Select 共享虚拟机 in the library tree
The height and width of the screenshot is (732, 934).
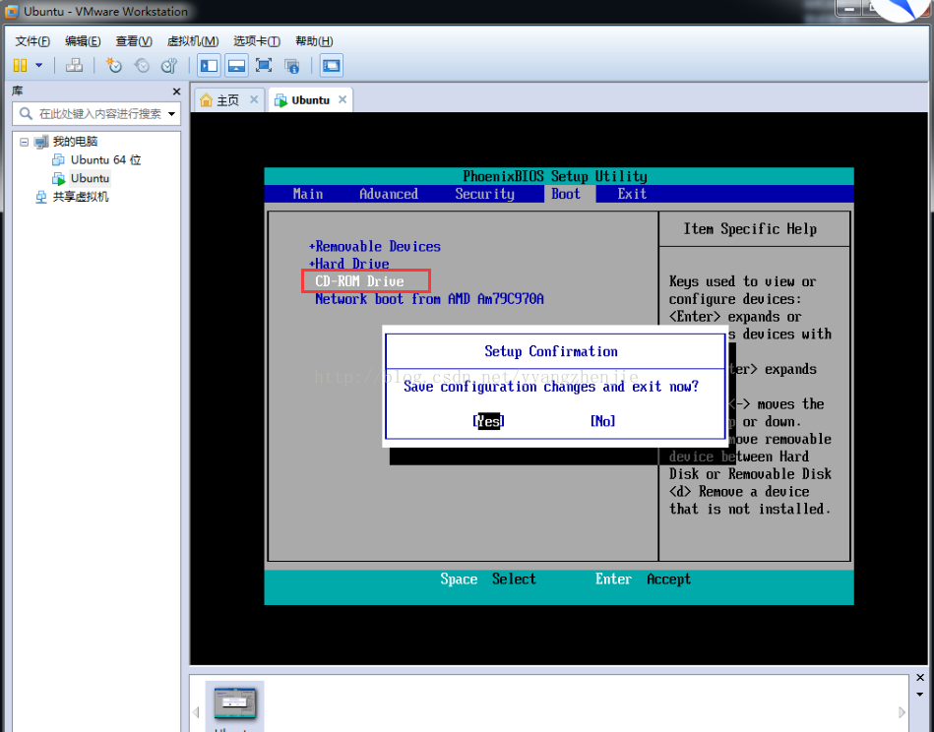pyautogui.click(x=81, y=197)
